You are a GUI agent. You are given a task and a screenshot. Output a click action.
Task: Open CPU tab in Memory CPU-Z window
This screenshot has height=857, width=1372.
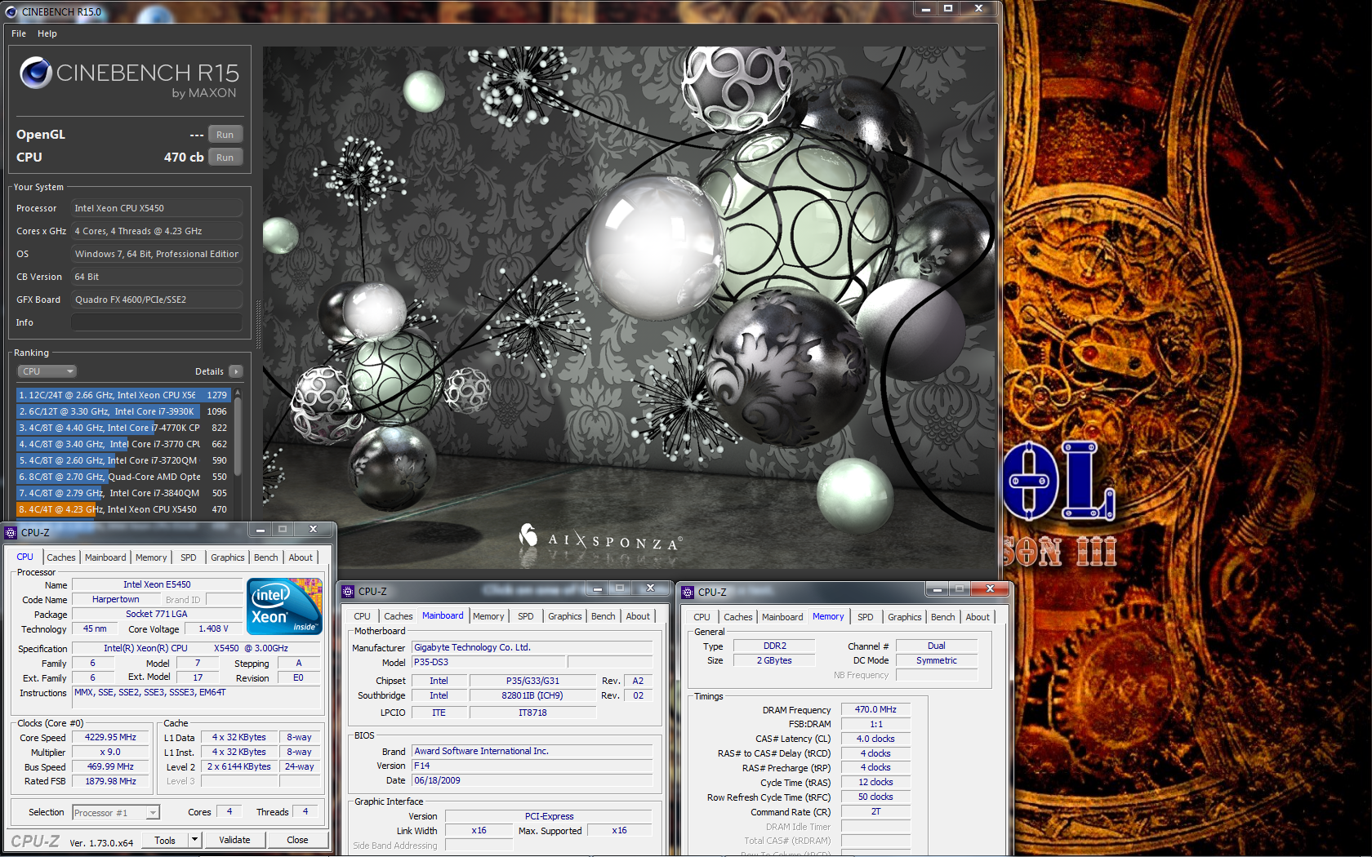point(702,617)
